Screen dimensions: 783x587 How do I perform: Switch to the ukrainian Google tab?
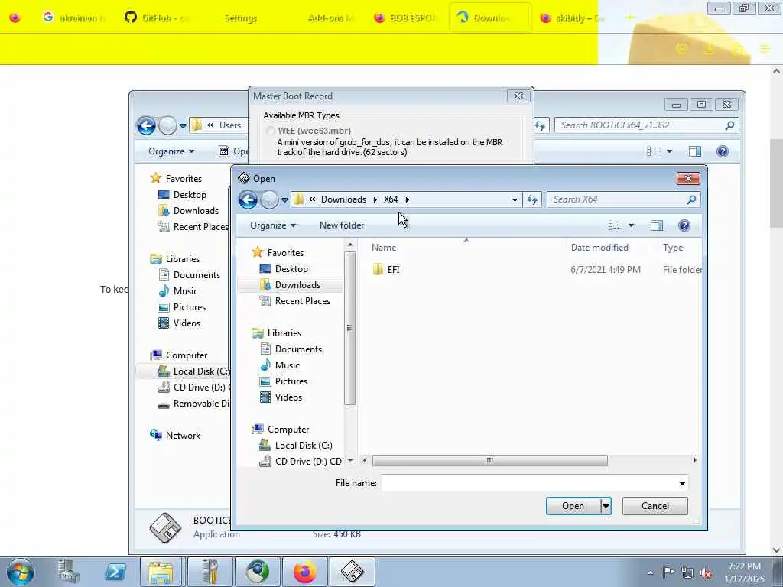(x=74, y=18)
